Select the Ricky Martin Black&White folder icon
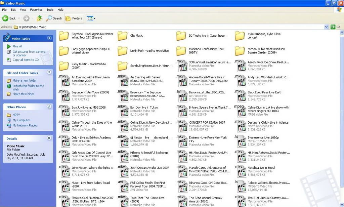This screenshot has height=207, width=344. 64,66
